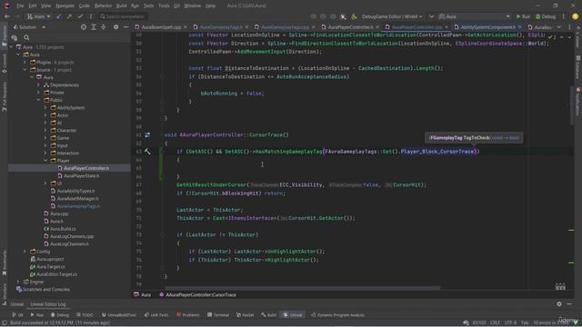This screenshot has width=582, height=327.
Task: Open the Unit Tests tool window
Action: 156,315
